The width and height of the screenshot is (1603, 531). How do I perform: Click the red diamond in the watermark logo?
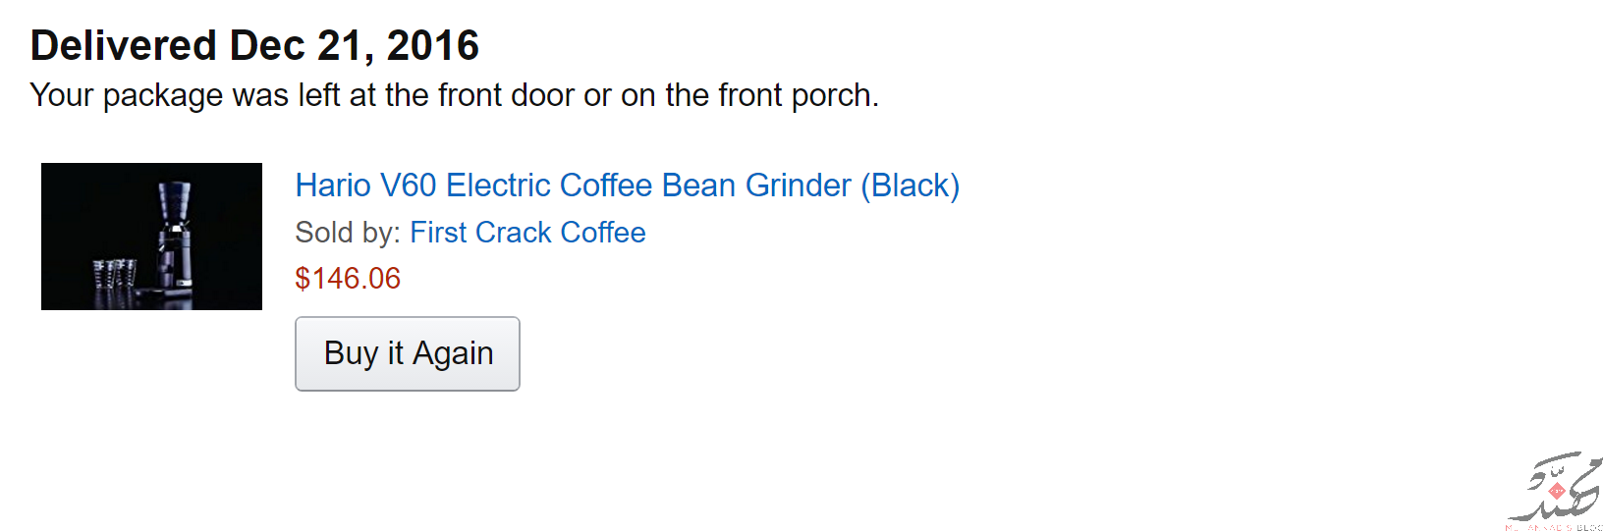pyautogui.click(x=1556, y=490)
